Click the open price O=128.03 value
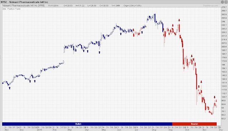The width and height of the screenshot is (228, 131). pos(68,6)
